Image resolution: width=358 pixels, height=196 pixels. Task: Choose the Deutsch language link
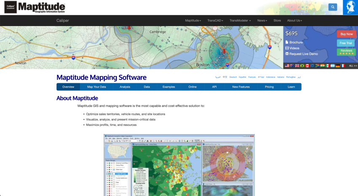click(x=233, y=77)
